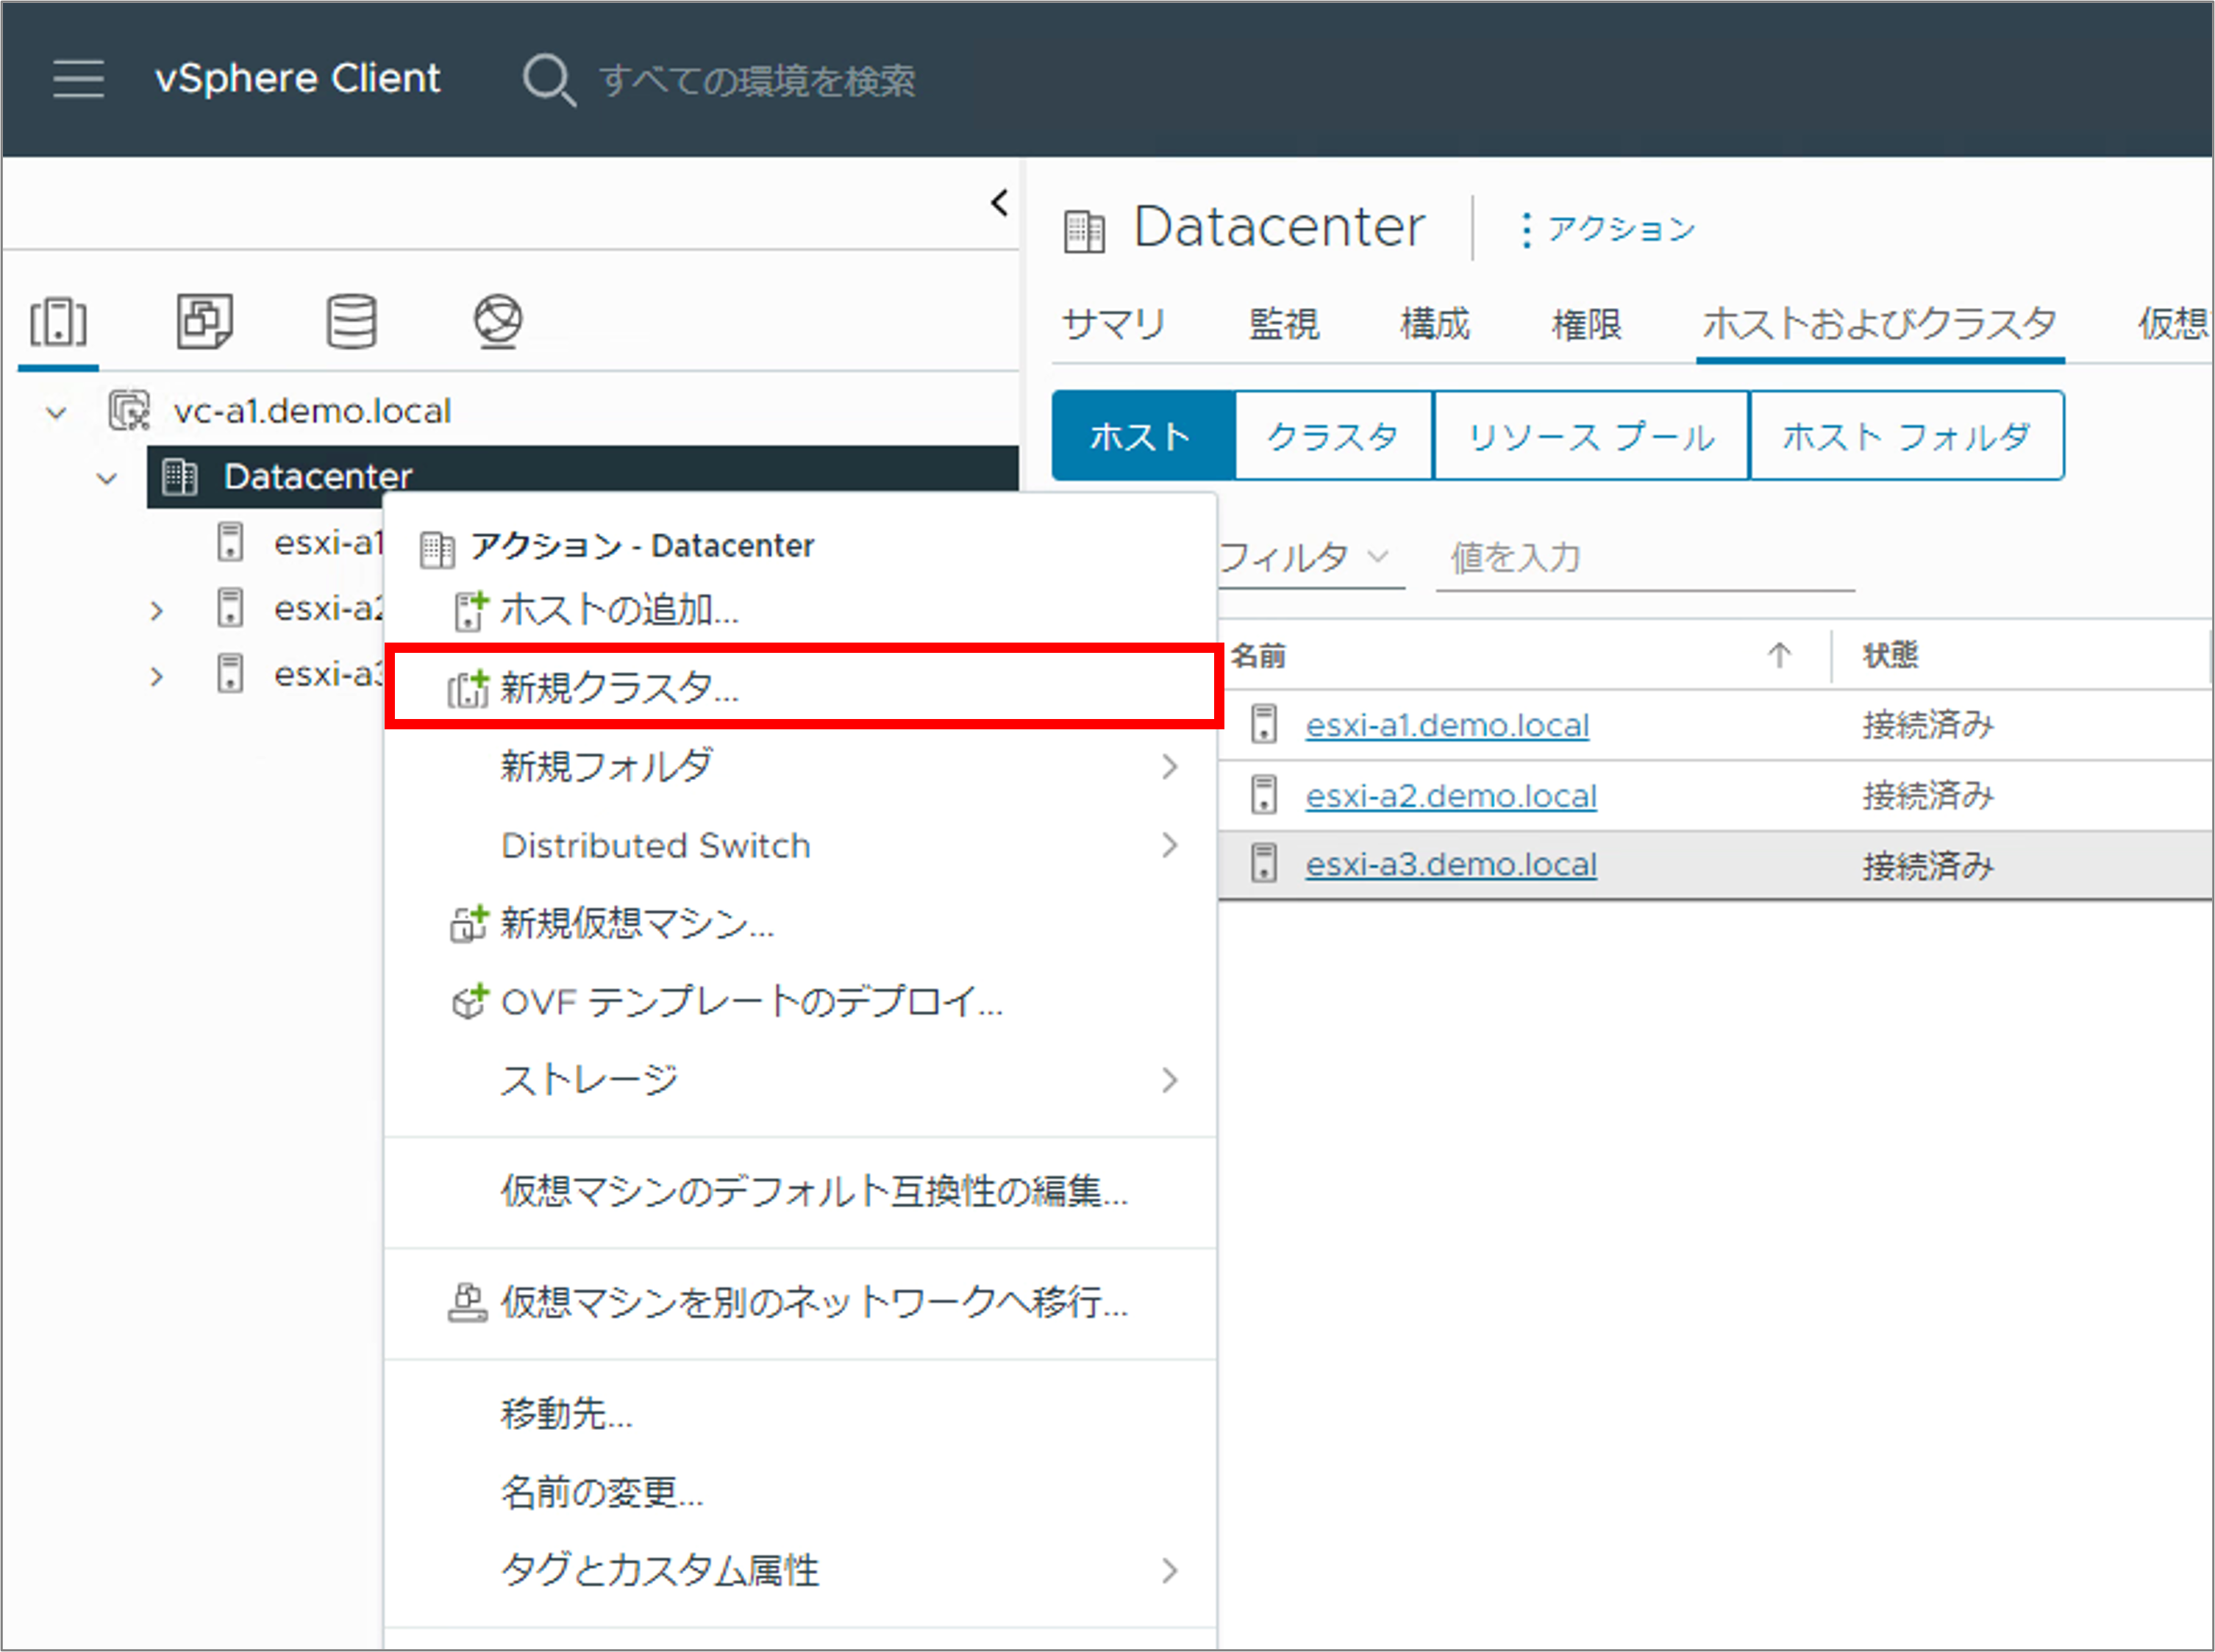Switch to the 権限 tab
Screen dimensions: 2215x1652
(1586, 325)
